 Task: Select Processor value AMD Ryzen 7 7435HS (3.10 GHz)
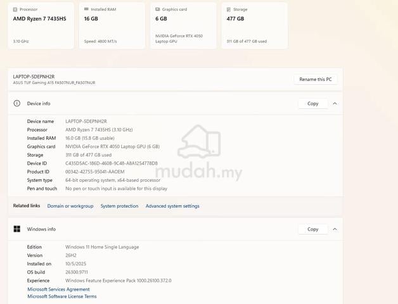99,130
